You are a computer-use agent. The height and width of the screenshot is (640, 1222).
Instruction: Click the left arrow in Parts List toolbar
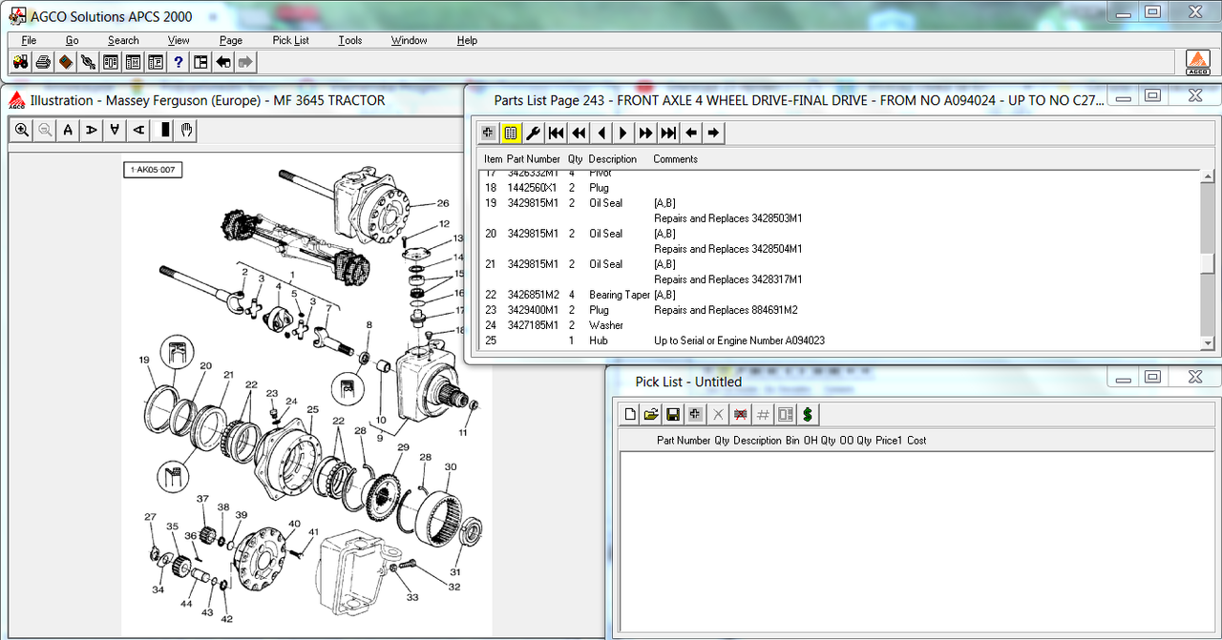[x=691, y=133]
